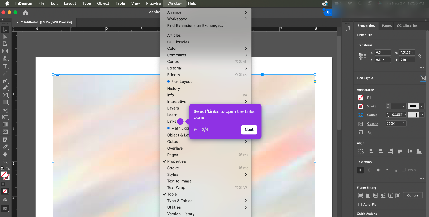Click align horizontal centers icon
Viewport: 429px width, 217px height.
click(x=381, y=151)
